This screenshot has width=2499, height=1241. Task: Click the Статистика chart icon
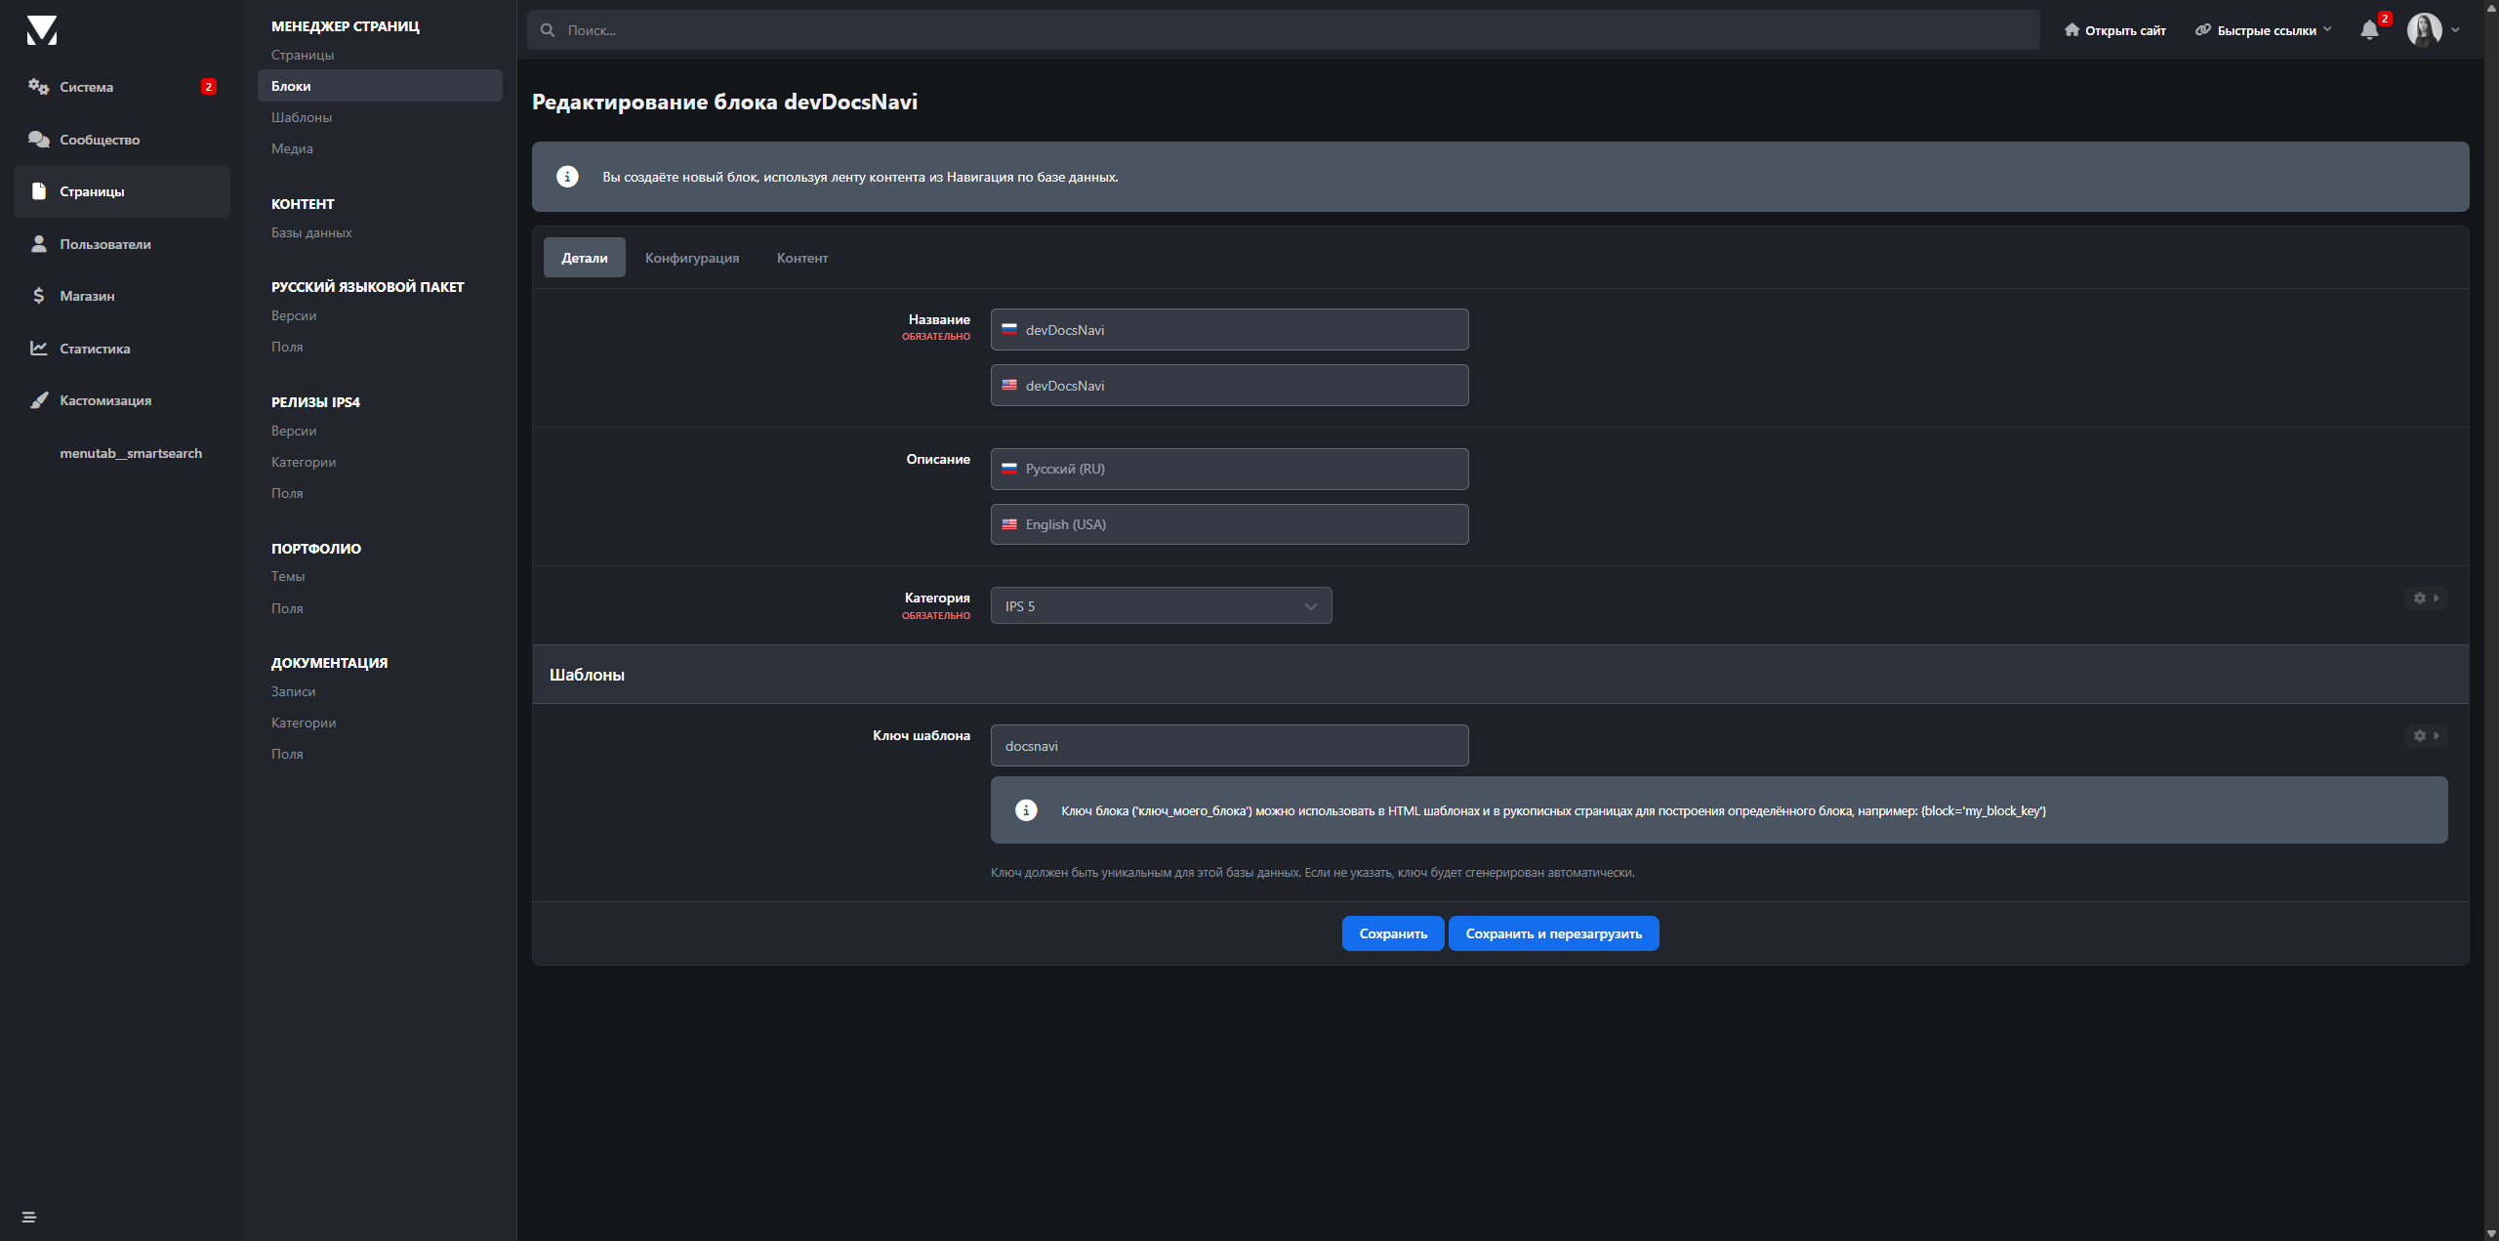pyautogui.click(x=38, y=349)
